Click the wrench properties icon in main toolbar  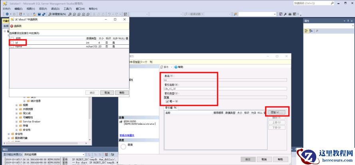coord(285,14)
